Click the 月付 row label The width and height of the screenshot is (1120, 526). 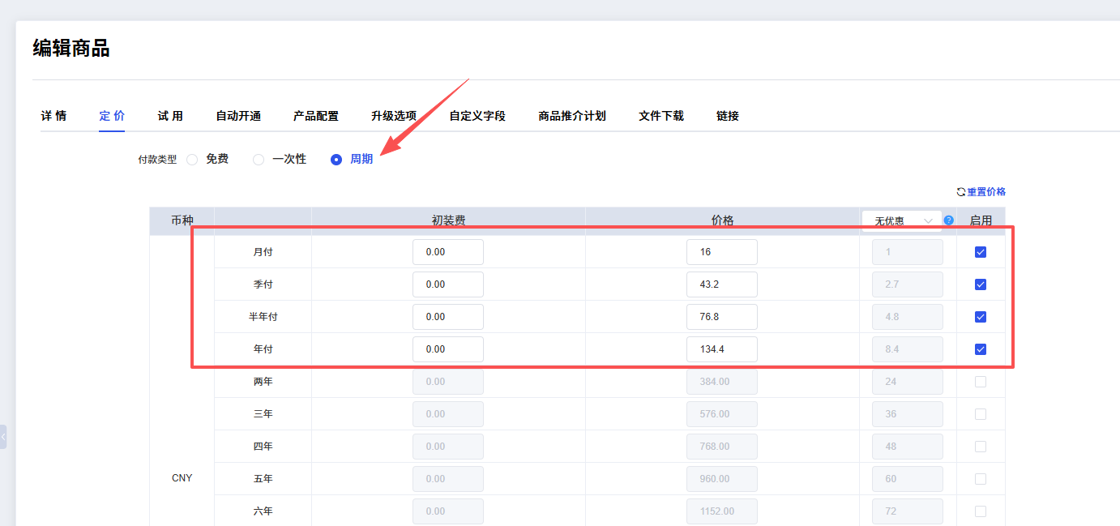click(263, 252)
